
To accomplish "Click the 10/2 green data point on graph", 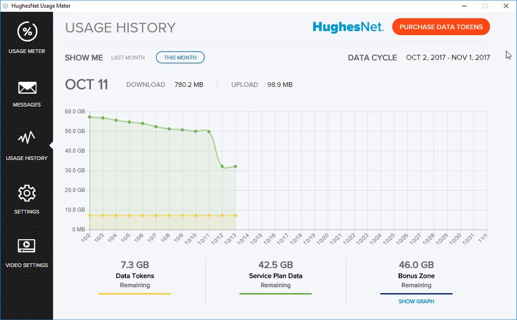I will coord(90,117).
